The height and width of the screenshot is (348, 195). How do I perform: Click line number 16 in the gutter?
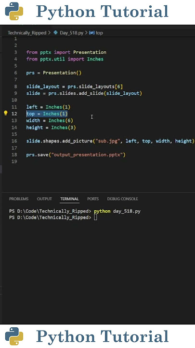14,141
